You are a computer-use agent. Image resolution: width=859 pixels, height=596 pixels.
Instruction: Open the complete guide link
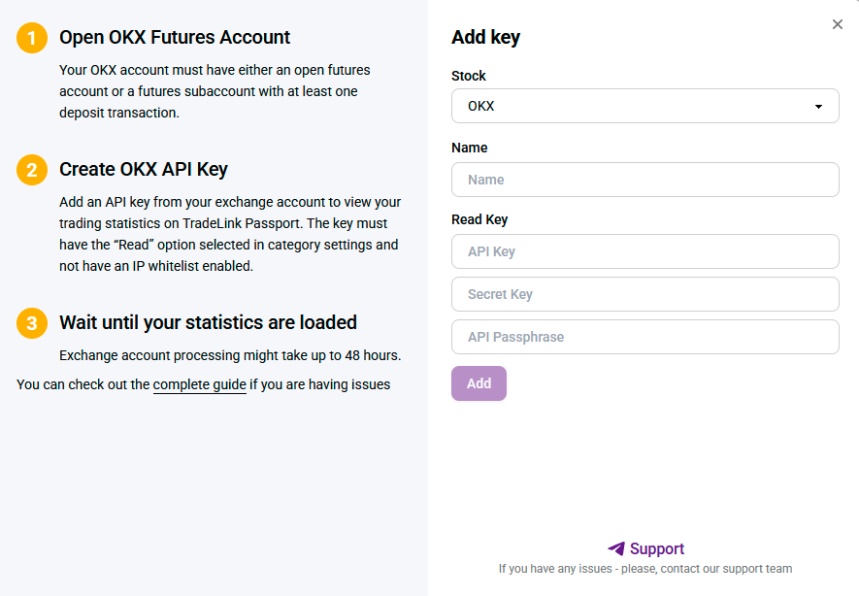tap(199, 384)
